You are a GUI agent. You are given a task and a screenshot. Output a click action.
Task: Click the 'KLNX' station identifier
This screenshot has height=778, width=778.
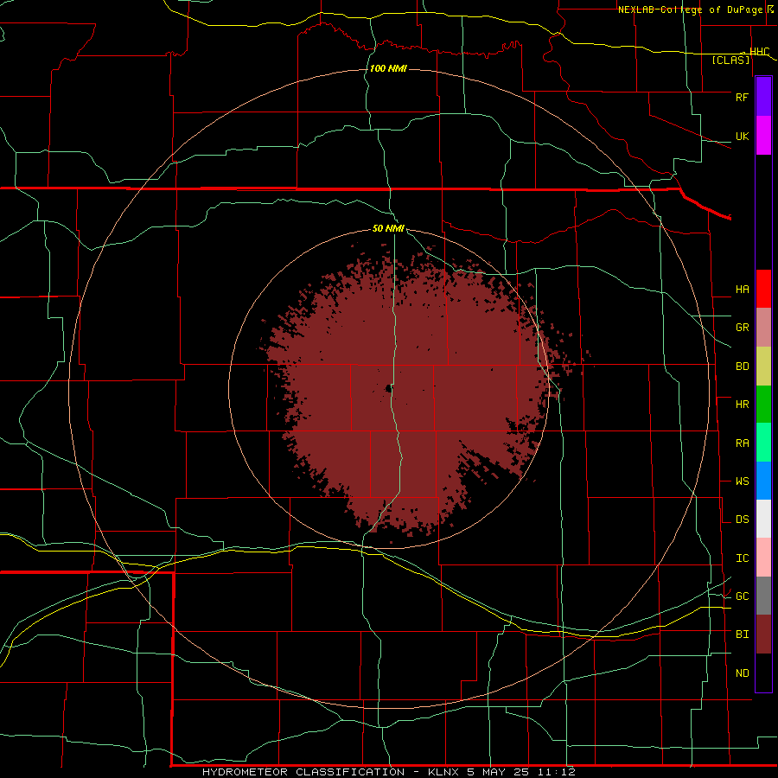[x=443, y=772]
